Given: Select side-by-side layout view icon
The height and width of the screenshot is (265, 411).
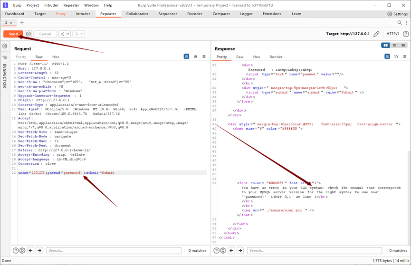Looking at the screenshot, I should pyautogui.click(x=385, y=45).
